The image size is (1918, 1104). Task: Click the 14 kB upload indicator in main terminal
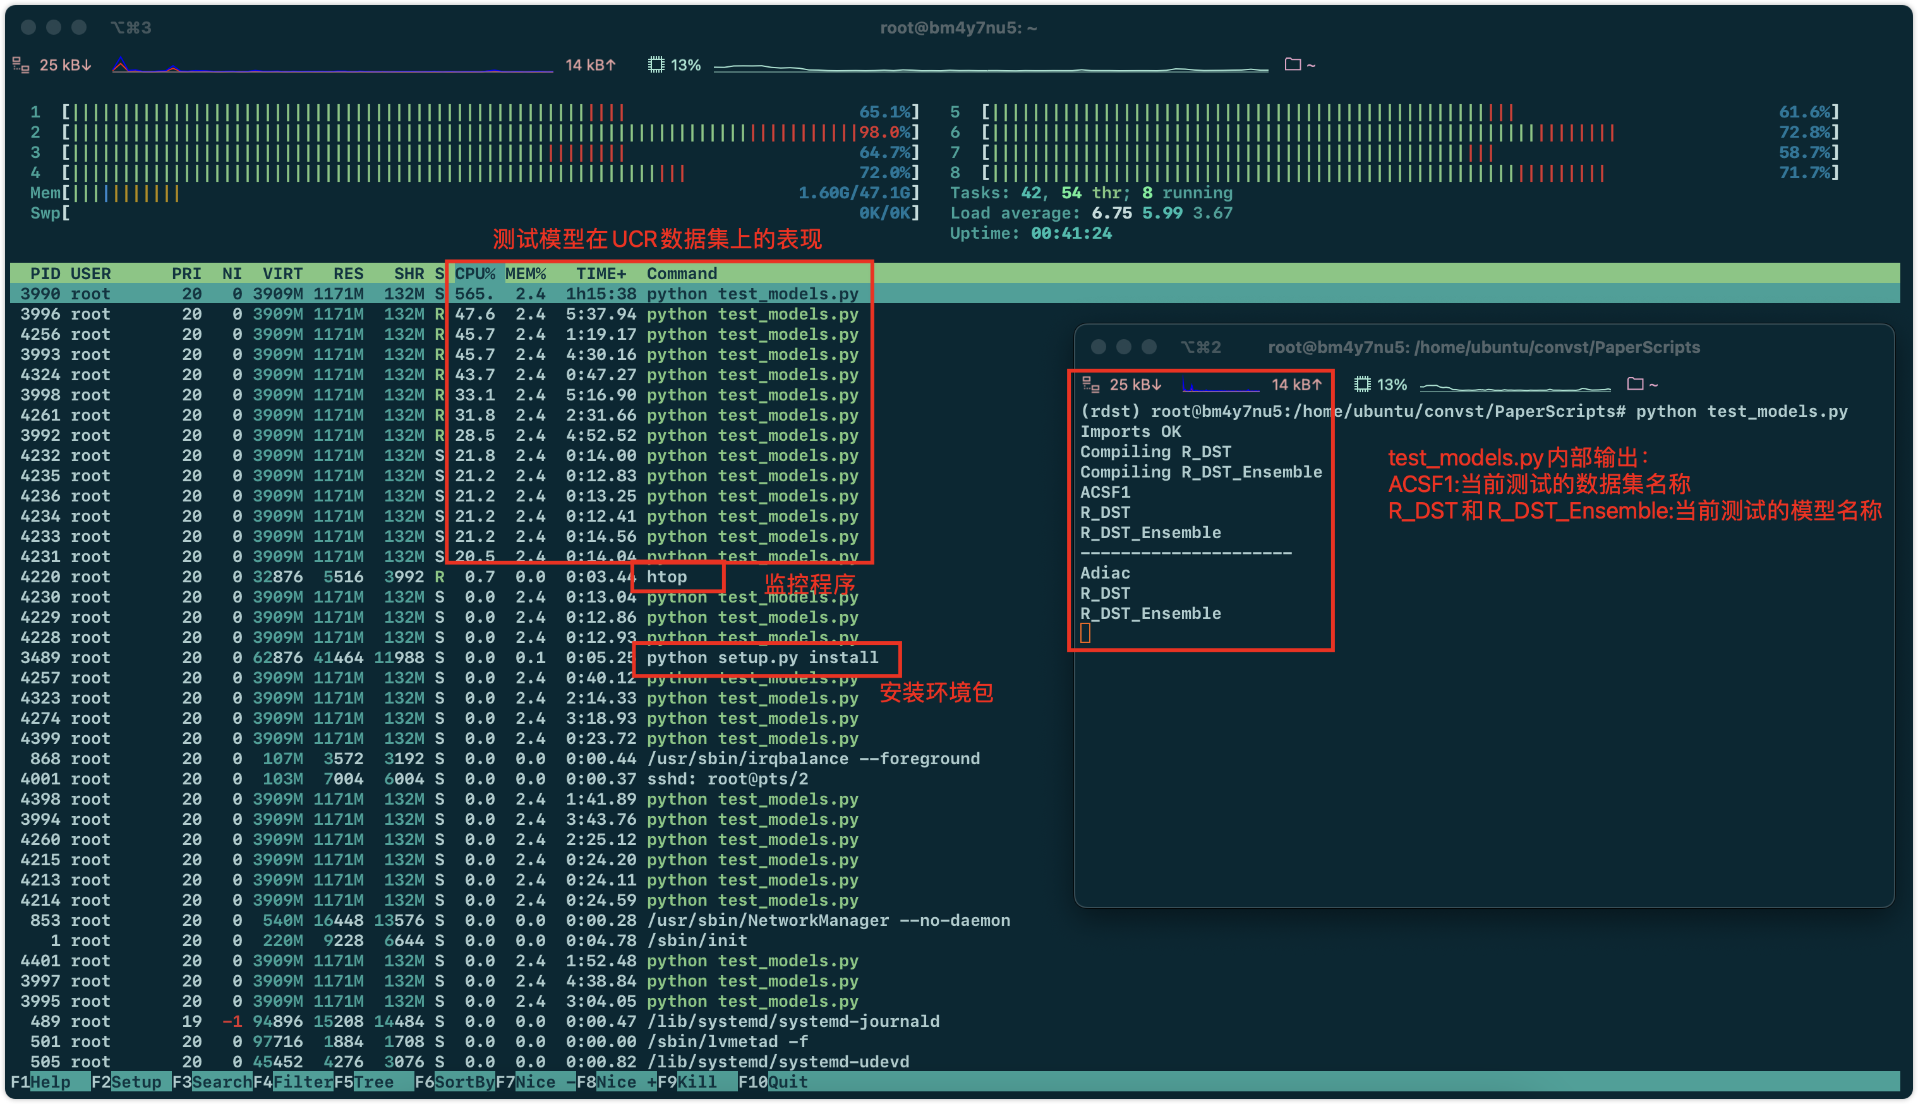point(591,65)
